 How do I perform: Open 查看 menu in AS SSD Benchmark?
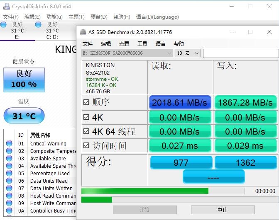124,44
